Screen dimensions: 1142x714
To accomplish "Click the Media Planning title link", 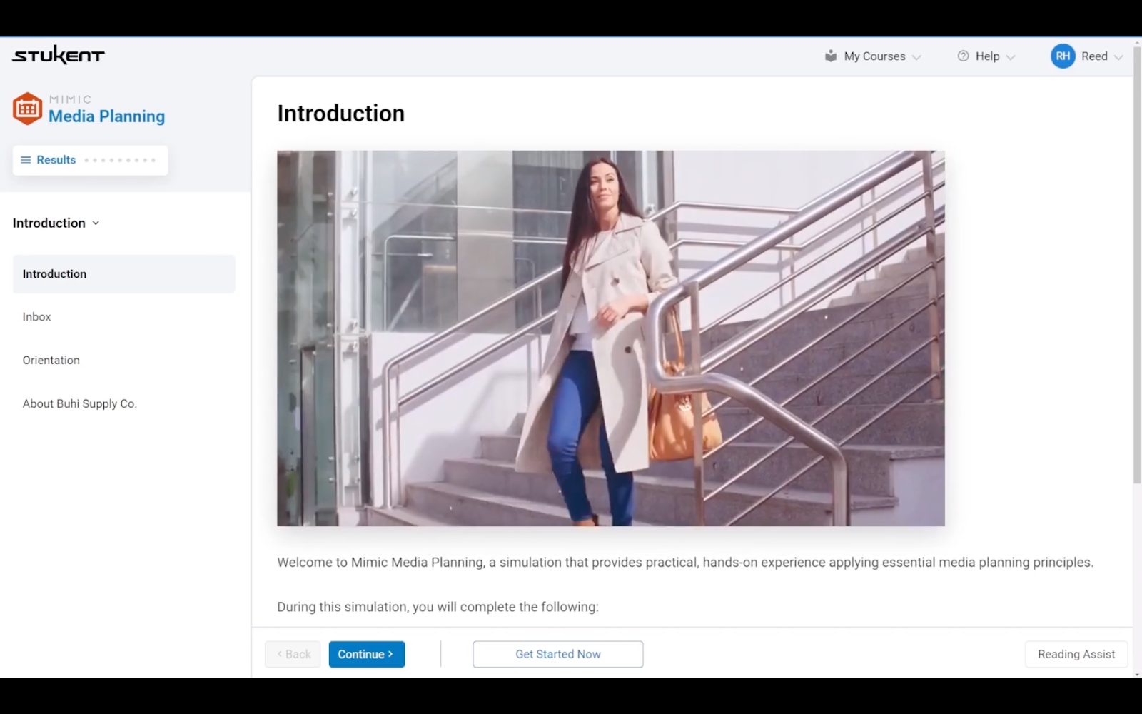I will click(106, 116).
